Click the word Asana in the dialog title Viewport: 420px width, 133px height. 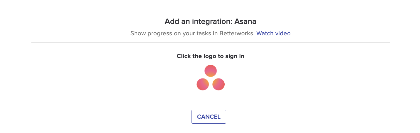tap(245, 21)
